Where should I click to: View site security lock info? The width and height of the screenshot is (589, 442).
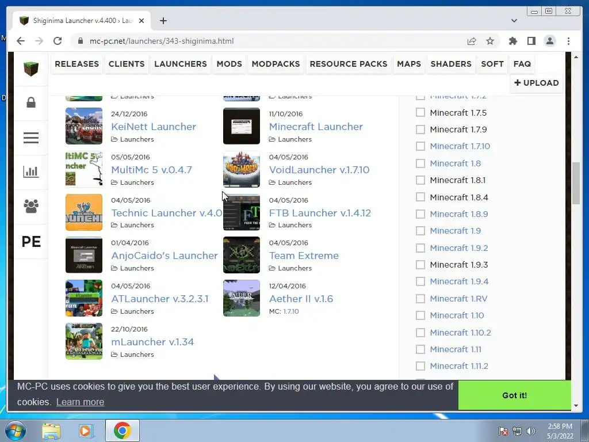(x=81, y=41)
